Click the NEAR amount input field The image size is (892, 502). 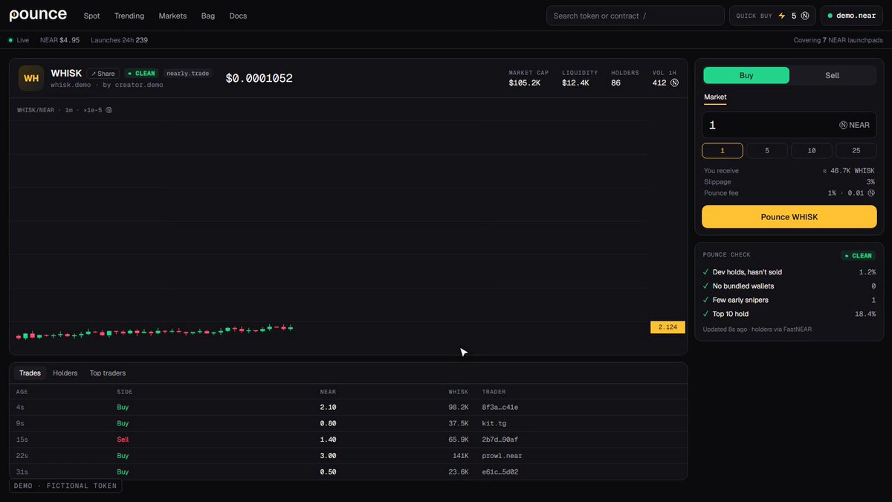coord(789,125)
